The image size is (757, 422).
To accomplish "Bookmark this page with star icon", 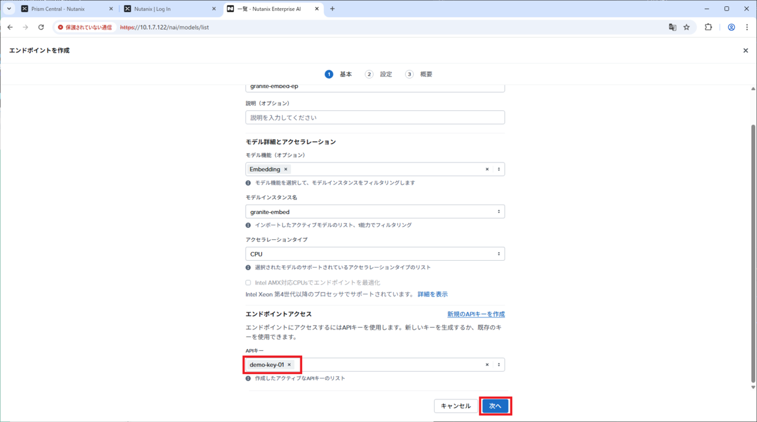I will click(686, 27).
